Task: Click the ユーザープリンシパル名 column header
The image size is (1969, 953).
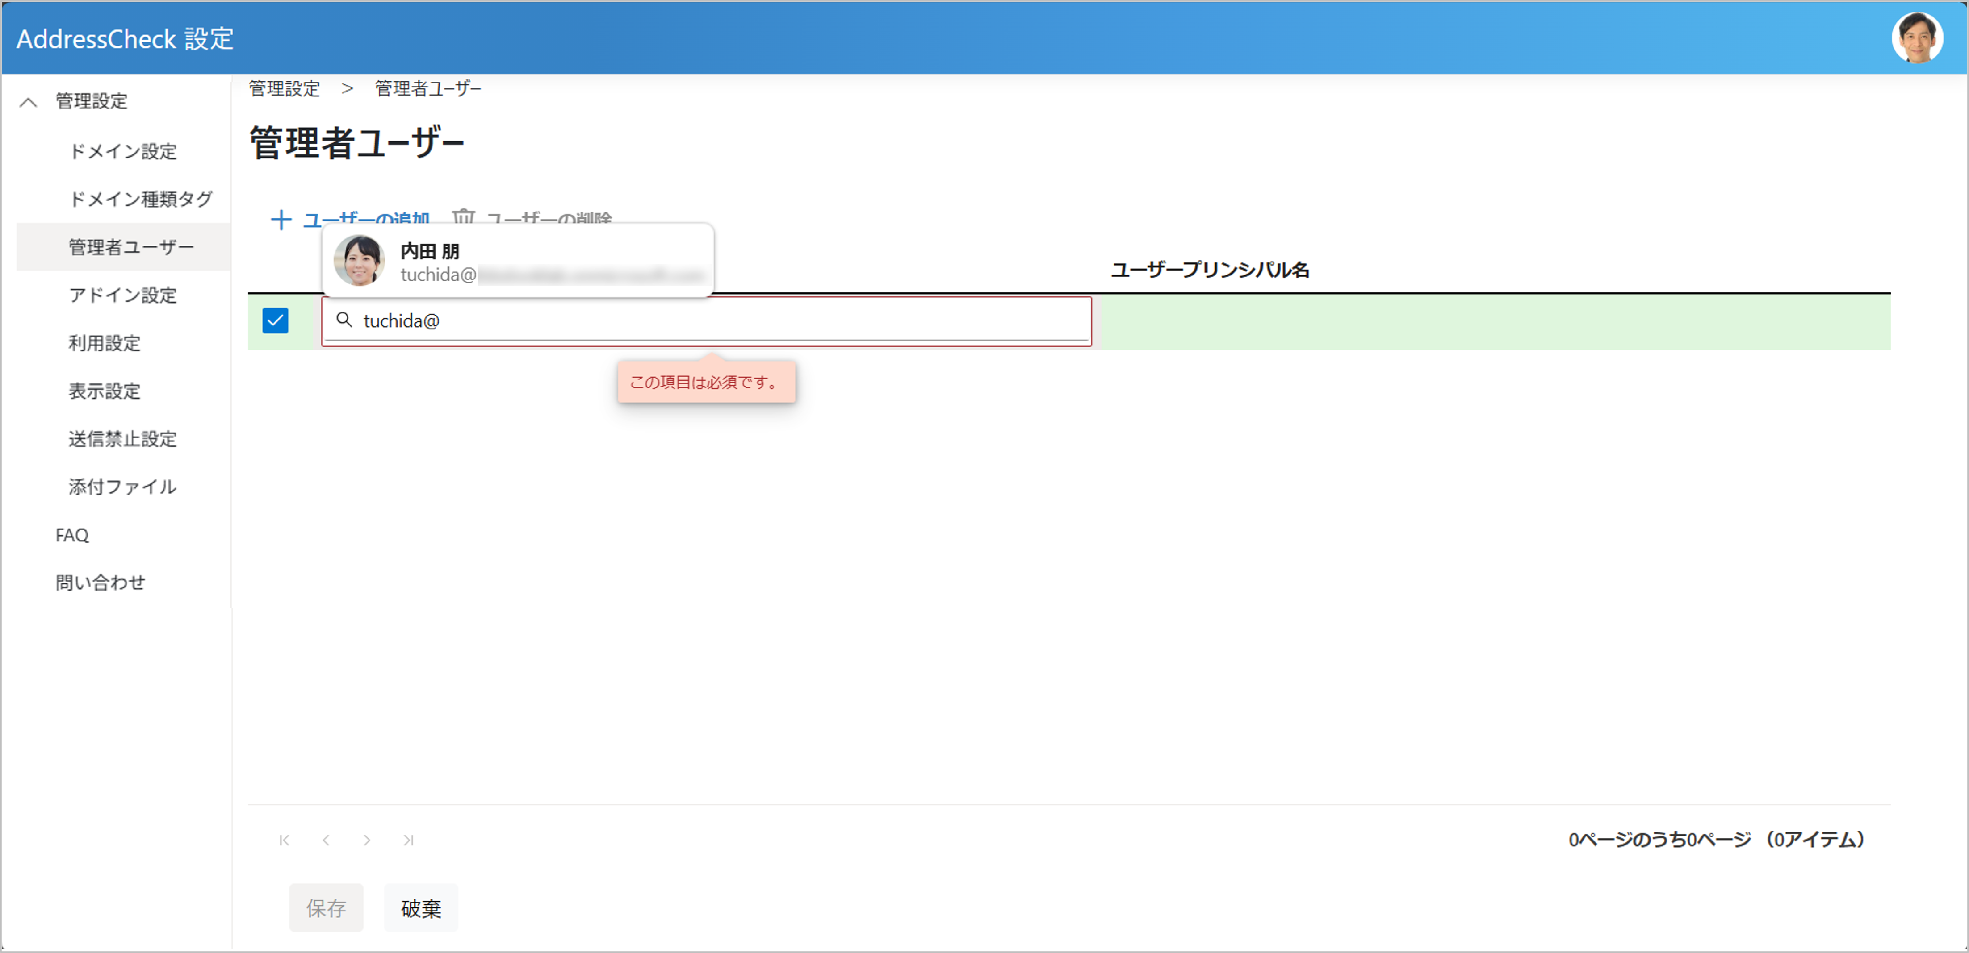Action: [1209, 270]
